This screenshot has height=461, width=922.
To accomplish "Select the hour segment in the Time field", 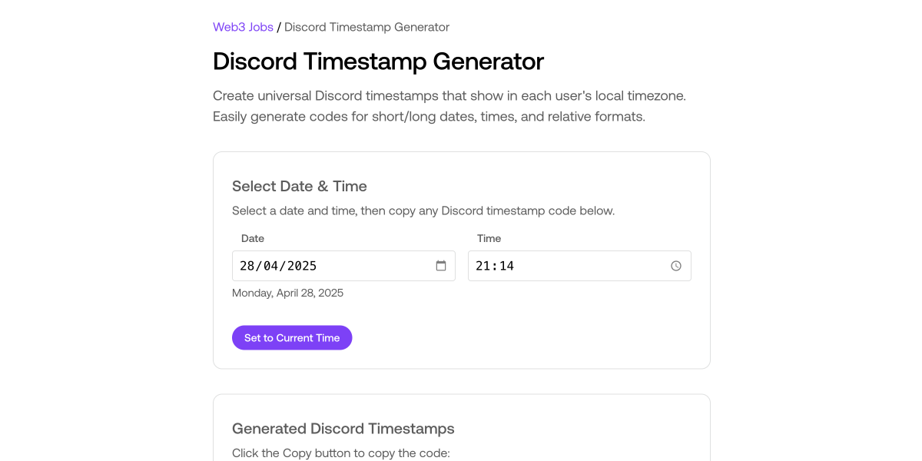I will (483, 265).
